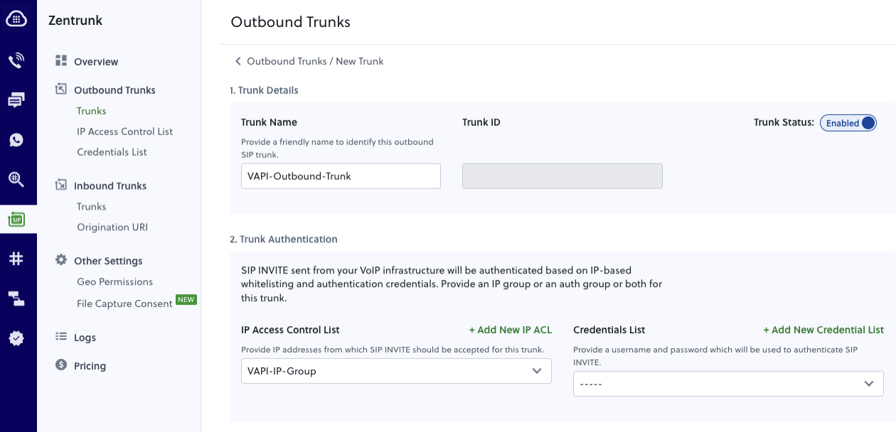Collapse the breadcrumb with back chevron
Image resolution: width=896 pixels, height=432 pixels.
(238, 61)
